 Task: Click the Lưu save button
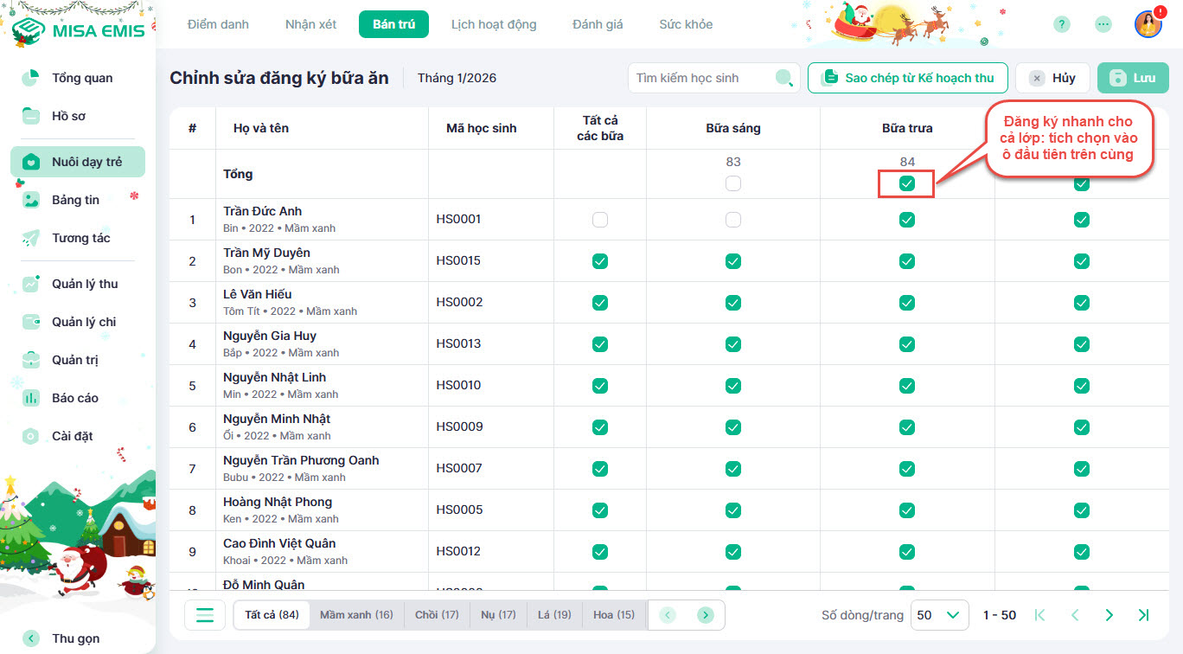1132,78
